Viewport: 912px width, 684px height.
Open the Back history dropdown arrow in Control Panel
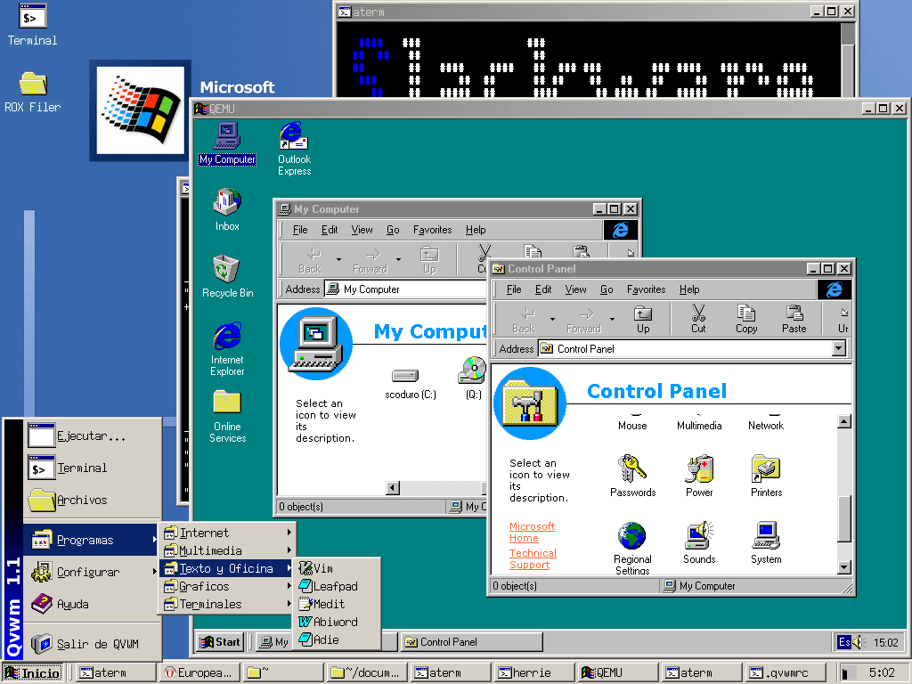pyautogui.click(x=552, y=320)
